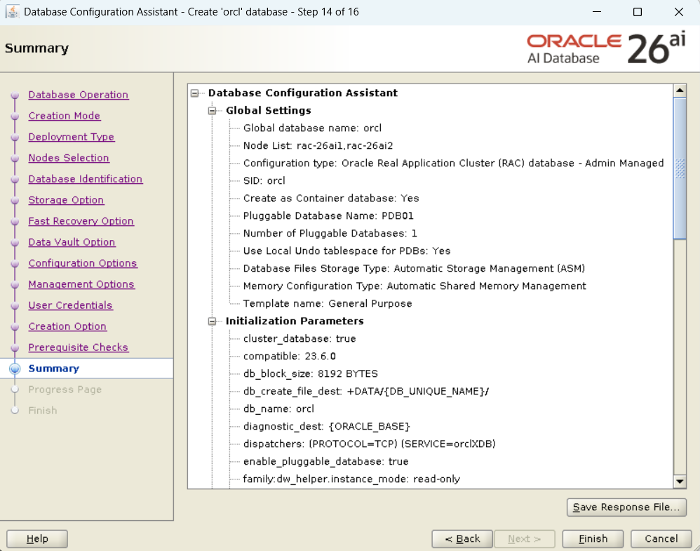Jump to the Storage Option step
The width and height of the screenshot is (700, 551).
(x=66, y=200)
